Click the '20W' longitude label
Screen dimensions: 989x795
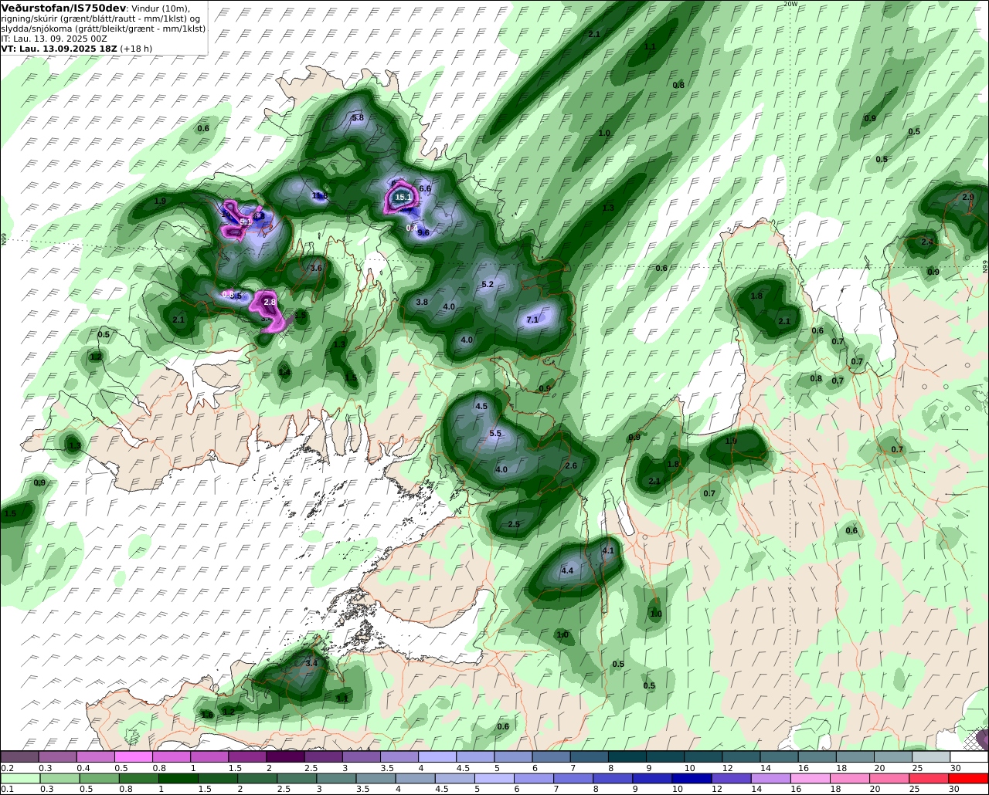point(790,4)
